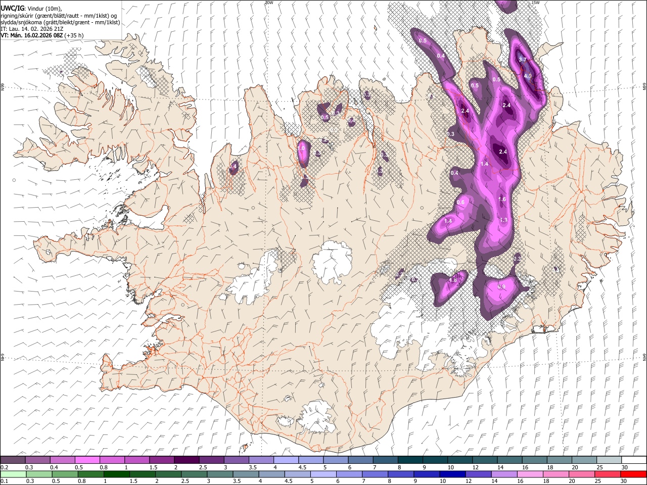Click the '1.3' precipitation value on map
Viewport: 647px width, 485px height.
click(x=503, y=220)
